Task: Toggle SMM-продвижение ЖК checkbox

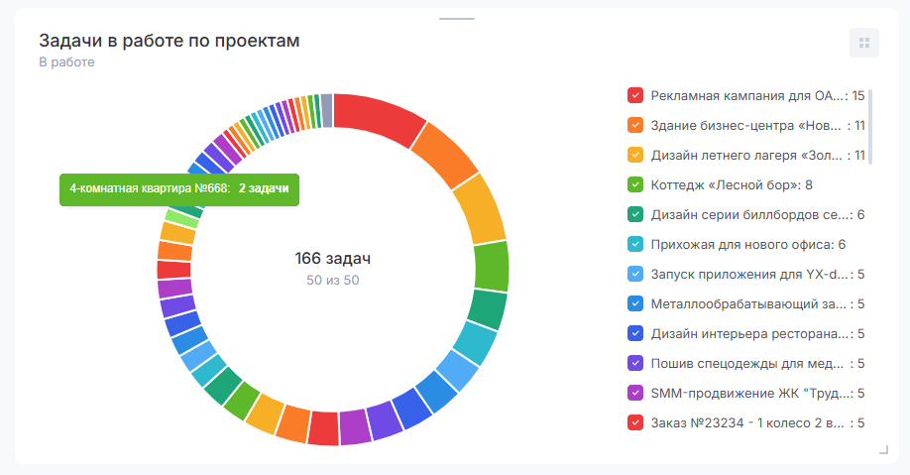Action: pos(635,393)
